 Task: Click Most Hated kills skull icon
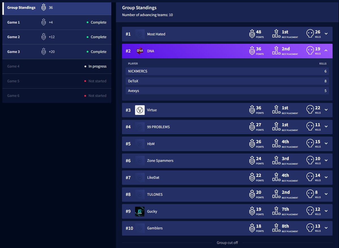click(310, 34)
